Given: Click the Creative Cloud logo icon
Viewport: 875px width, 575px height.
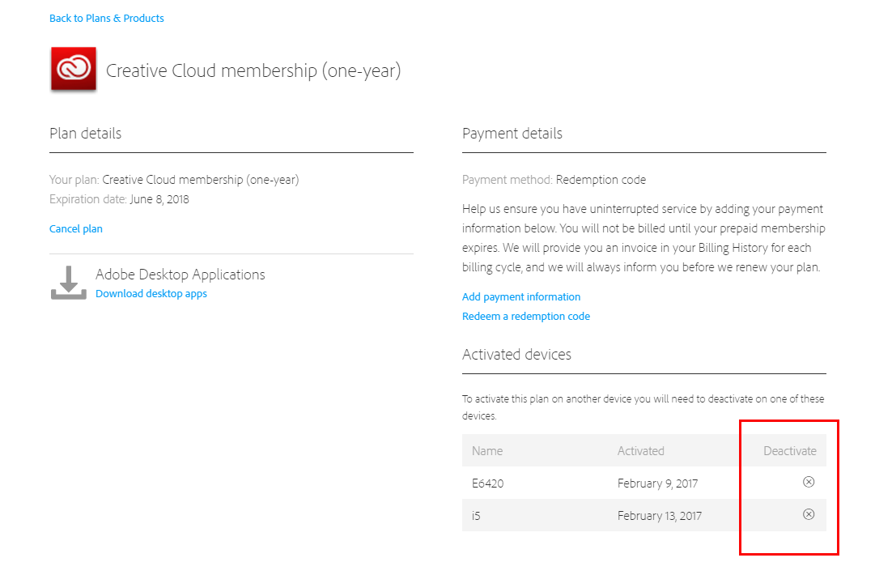Looking at the screenshot, I should coord(74,70).
